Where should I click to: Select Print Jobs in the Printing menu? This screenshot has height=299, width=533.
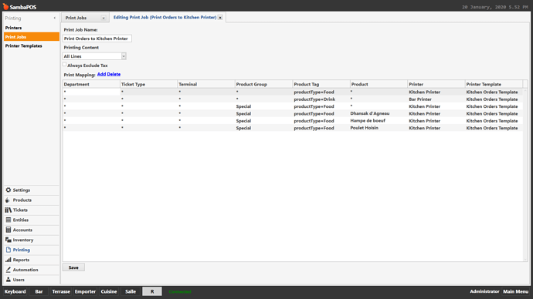[x=31, y=37]
